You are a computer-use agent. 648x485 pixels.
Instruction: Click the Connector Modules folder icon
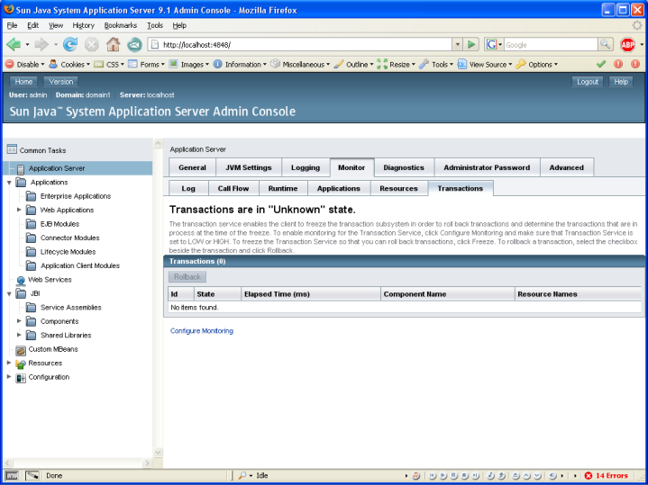(x=31, y=238)
